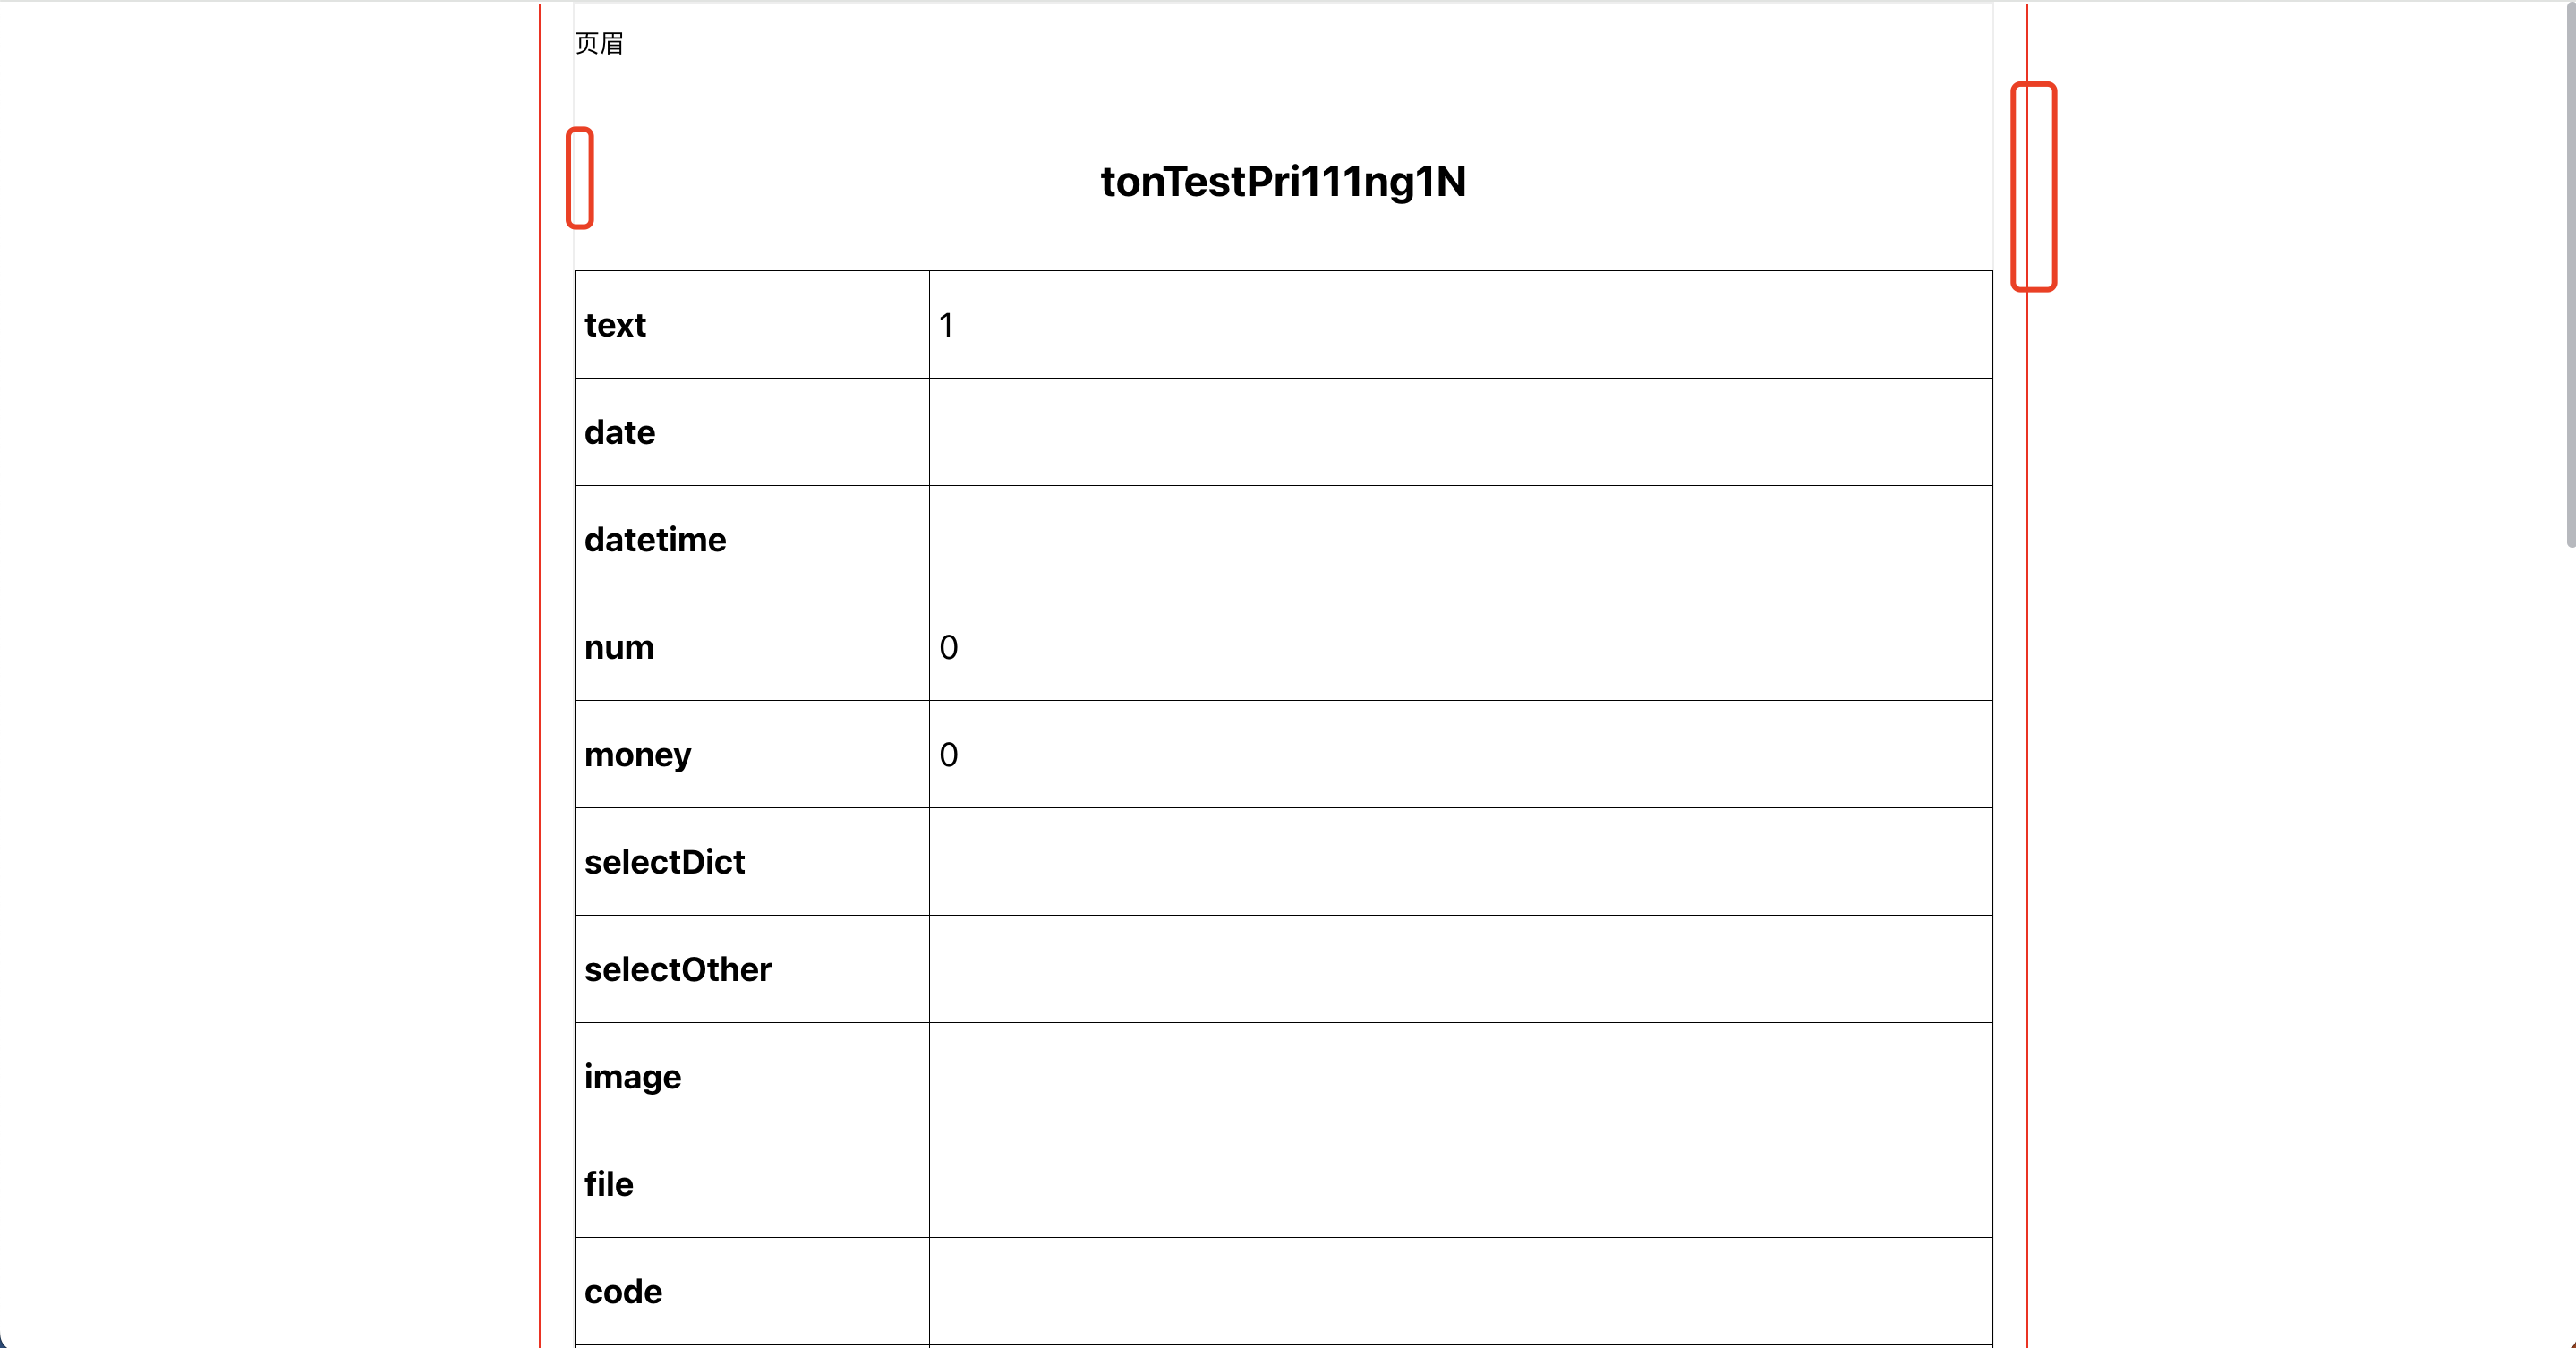2576x1348 pixels.
Task: Select the "code" row label
Action: (623, 1291)
